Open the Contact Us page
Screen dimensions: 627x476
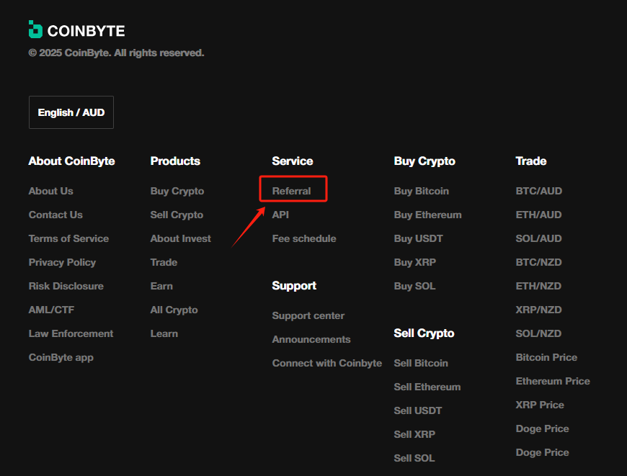pos(55,214)
